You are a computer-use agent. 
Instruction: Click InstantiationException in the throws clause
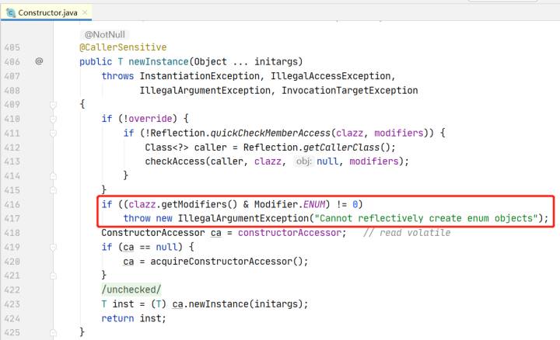click(x=199, y=76)
